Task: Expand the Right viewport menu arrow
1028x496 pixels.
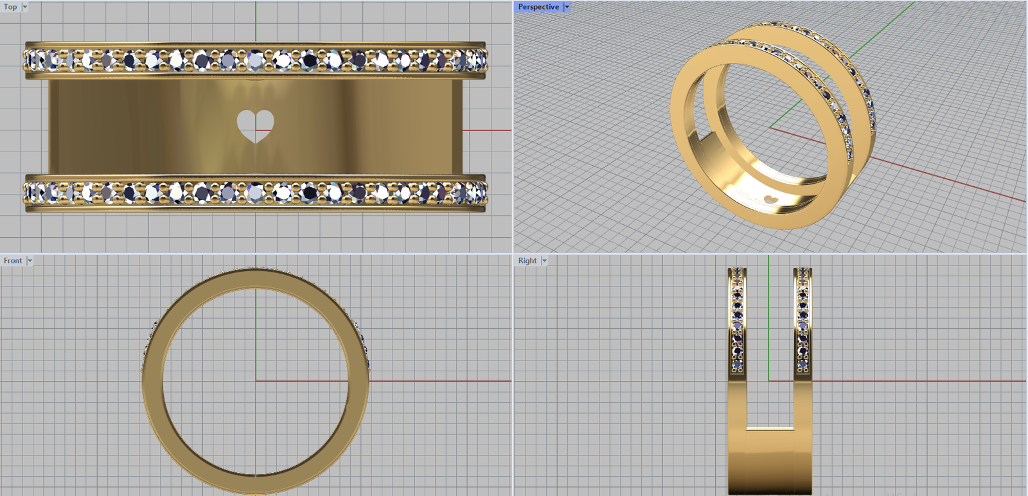Action: click(544, 261)
